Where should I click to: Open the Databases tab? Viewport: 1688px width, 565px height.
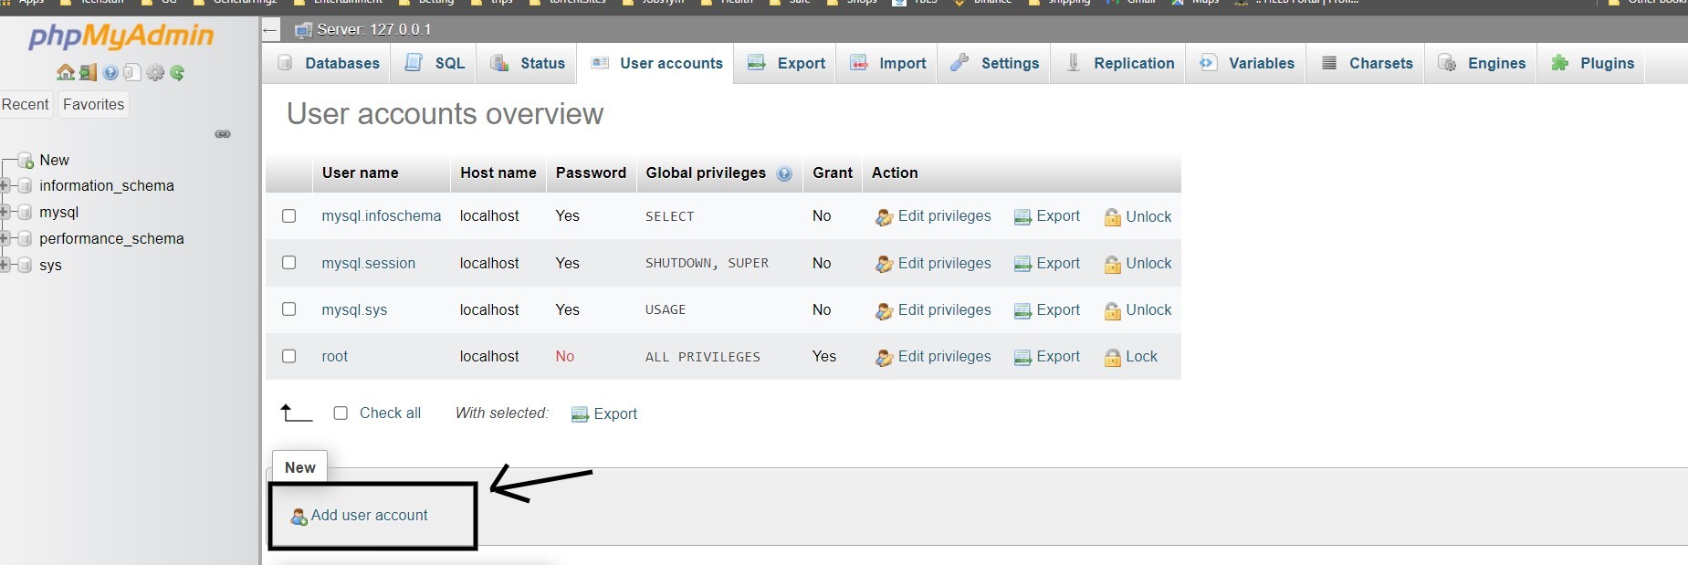[328, 63]
